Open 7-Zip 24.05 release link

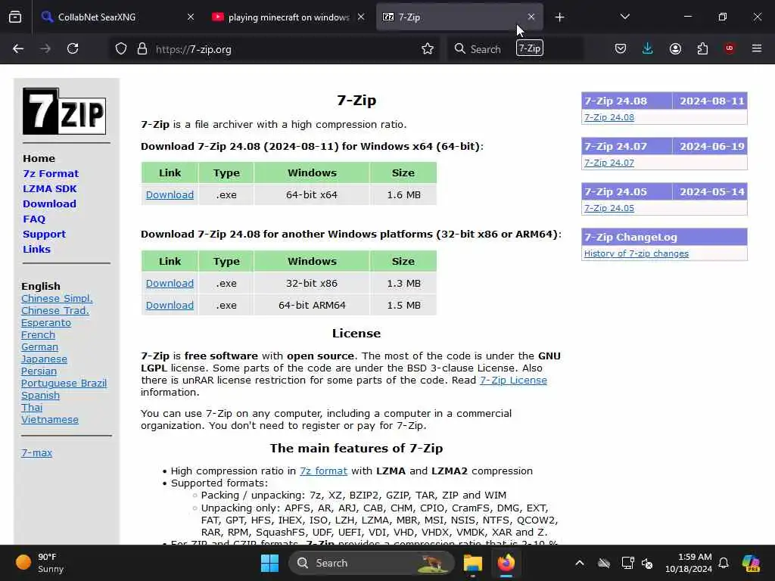point(609,208)
